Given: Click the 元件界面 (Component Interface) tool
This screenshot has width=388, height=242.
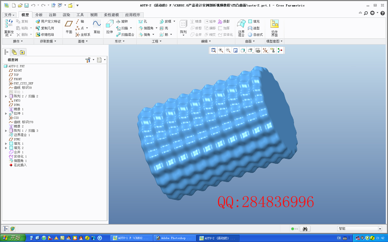Looking at the screenshot, I should (x=275, y=28).
